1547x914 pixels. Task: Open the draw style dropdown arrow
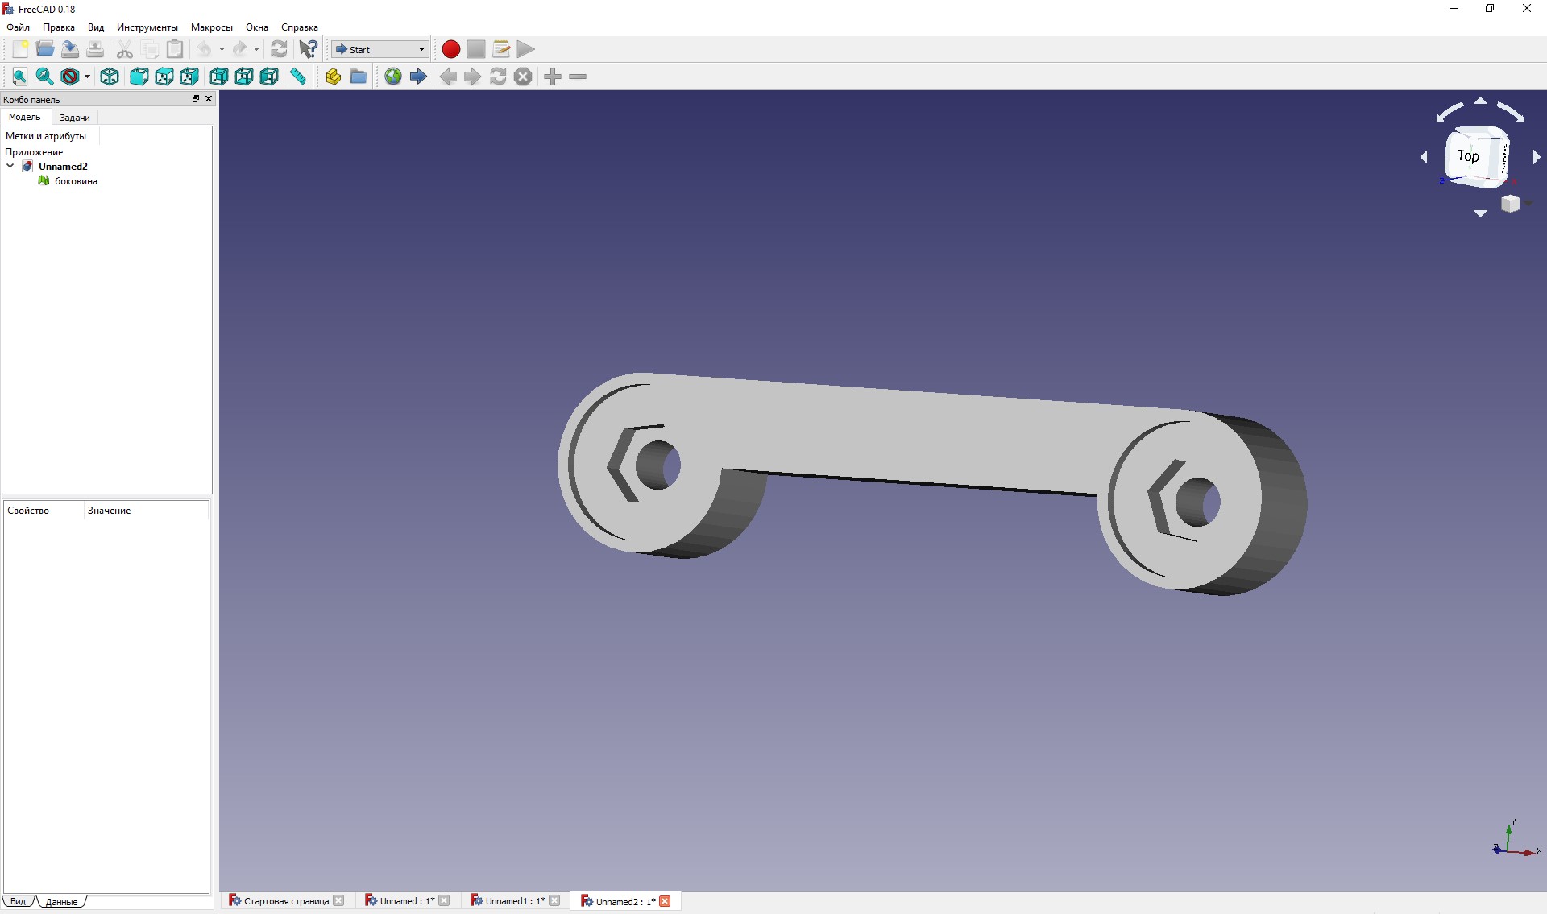[87, 77]
